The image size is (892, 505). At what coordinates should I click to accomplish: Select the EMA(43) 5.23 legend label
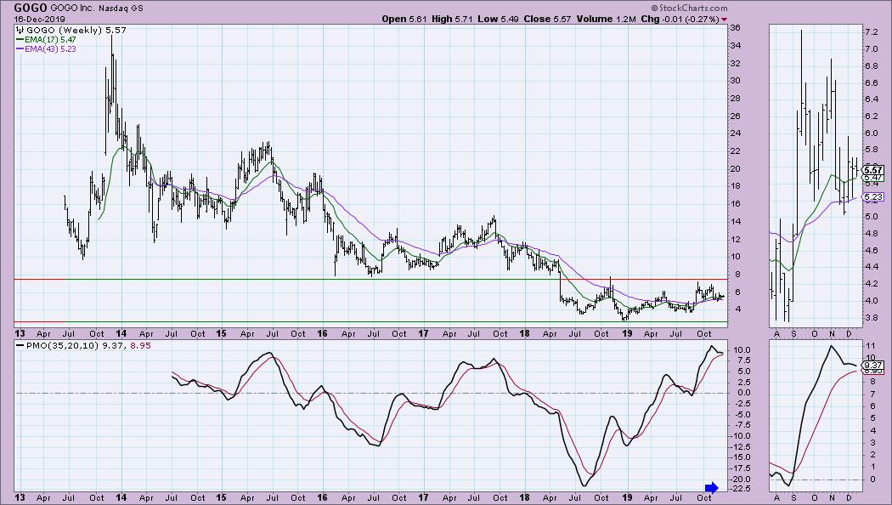pos(50,49)
